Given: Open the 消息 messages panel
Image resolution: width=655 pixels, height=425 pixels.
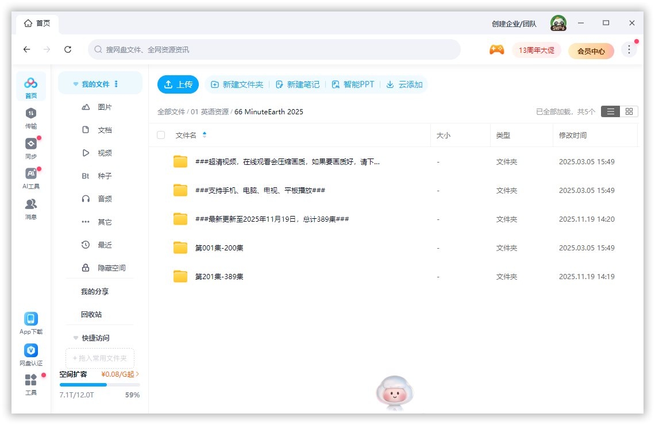Looking at the screenshot, I should point(31,207).
